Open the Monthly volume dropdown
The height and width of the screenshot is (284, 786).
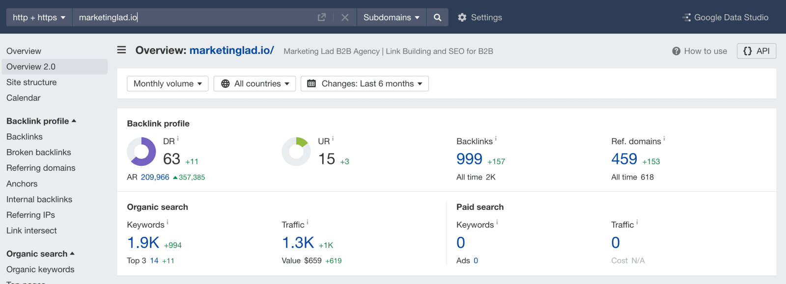coord(168,83)
